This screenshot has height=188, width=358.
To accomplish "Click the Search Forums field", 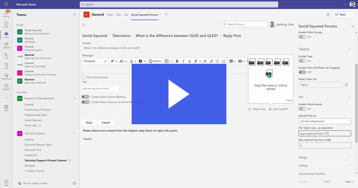I will coord(244,24).
